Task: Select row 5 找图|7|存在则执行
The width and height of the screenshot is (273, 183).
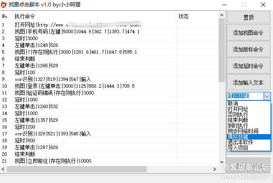Action: [x=109, y=52]
